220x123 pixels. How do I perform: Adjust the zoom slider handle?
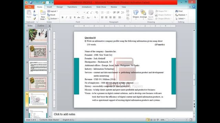pos(174,120)
